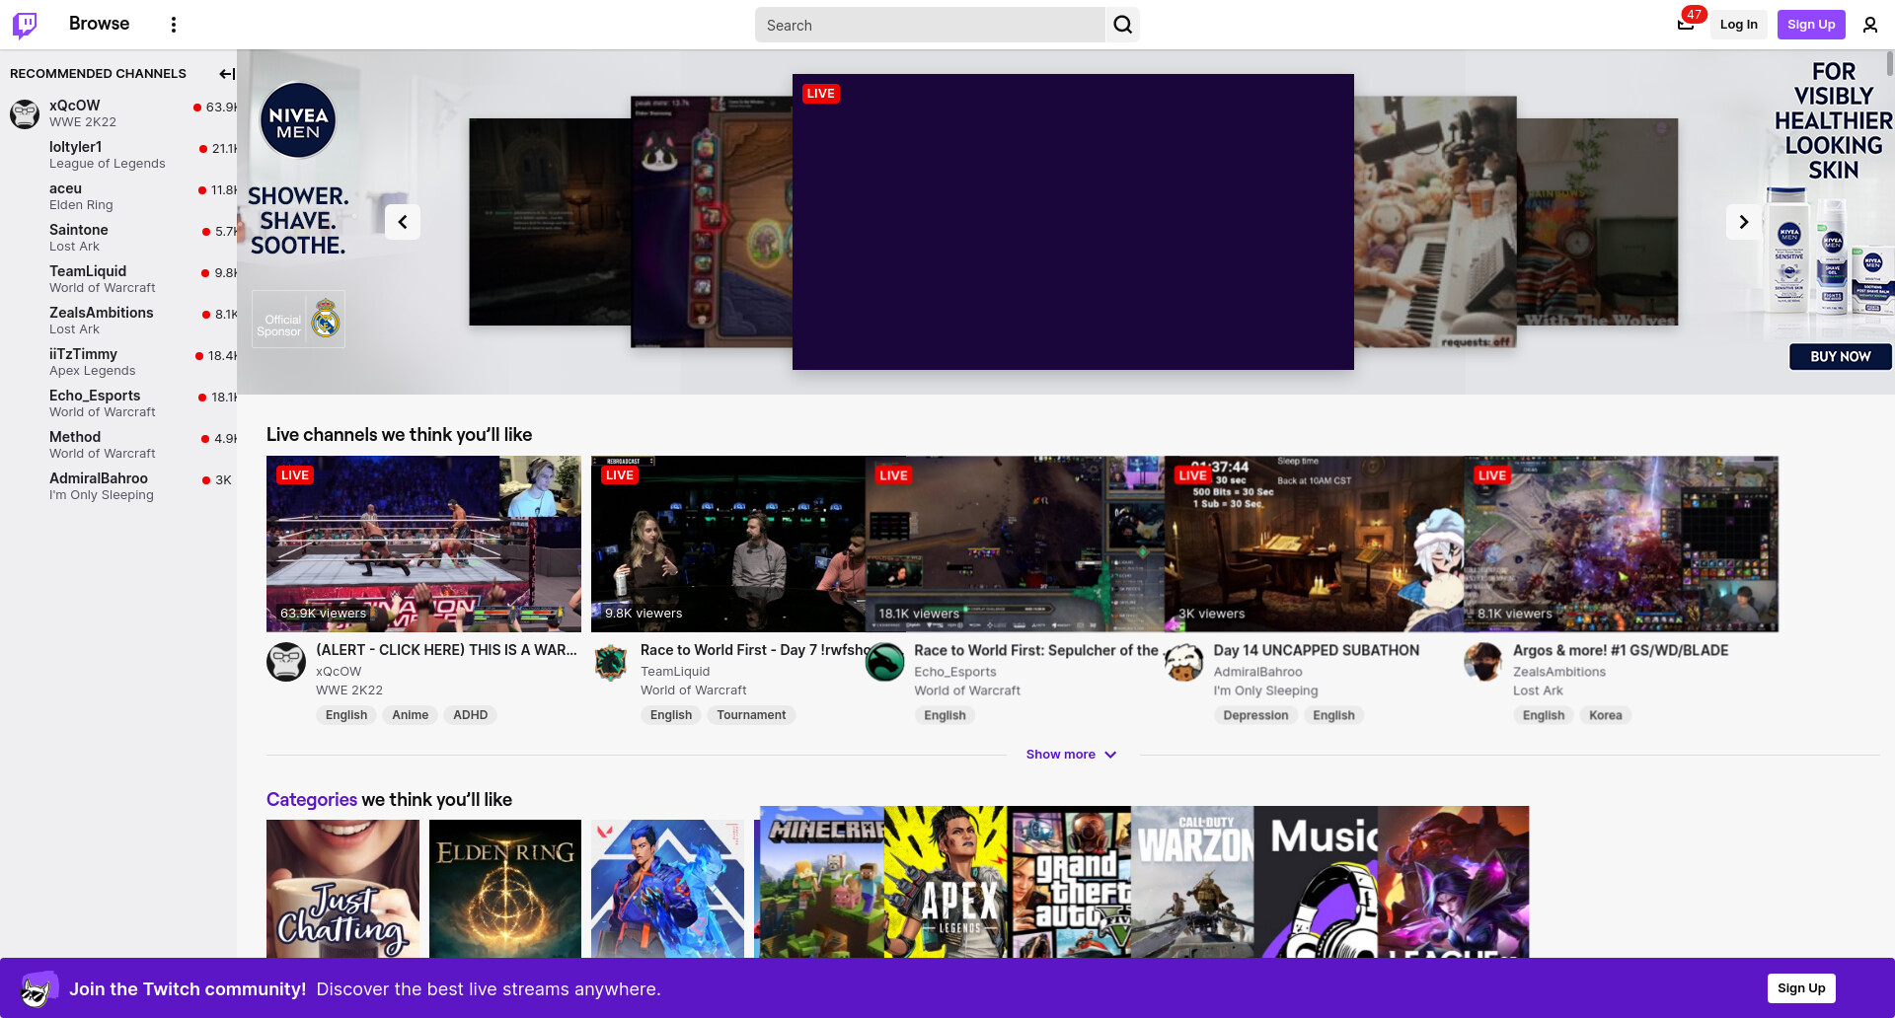This screenshot has height=1018, width=1895.
Task: Open TeamLiquid channel in sidebar
Action: coord(118,279)
